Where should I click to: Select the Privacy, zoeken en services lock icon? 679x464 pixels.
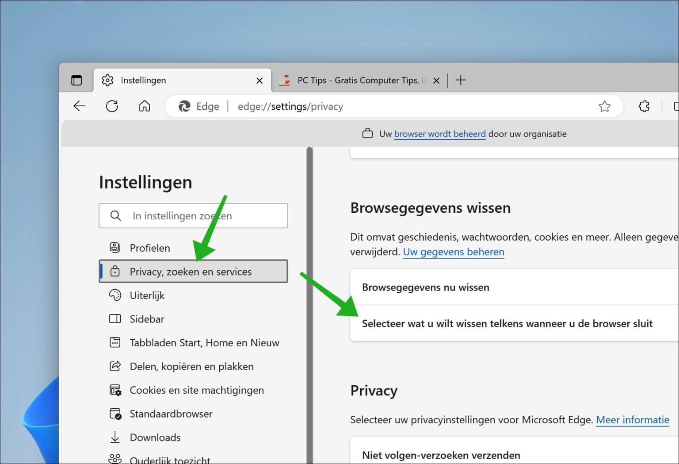[x=115, y=271]
